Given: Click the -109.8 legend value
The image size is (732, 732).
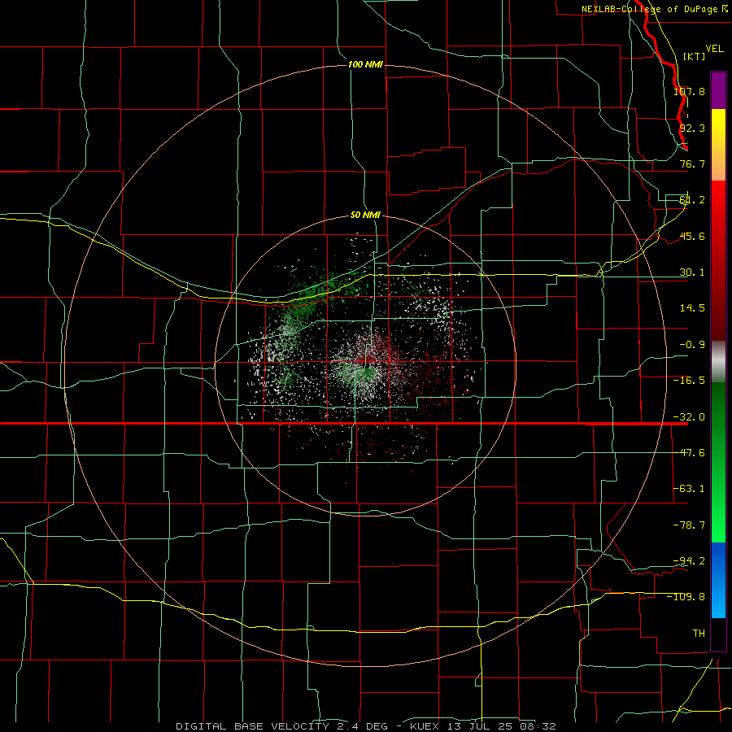Looking at the screenshot, I should tap(686, 597).
